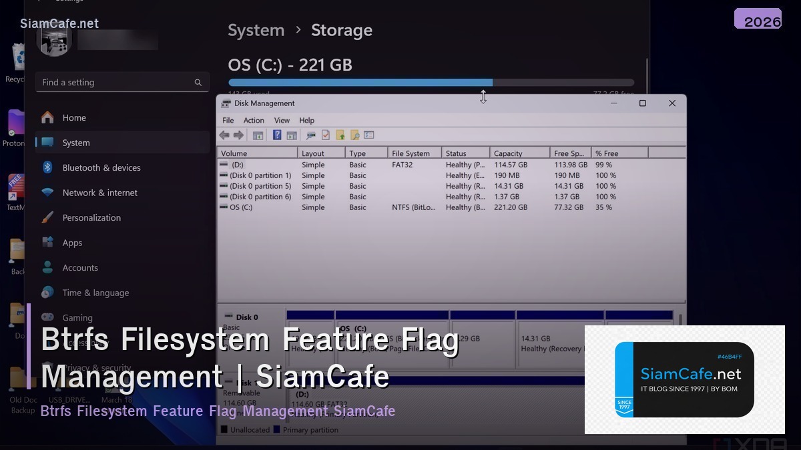Open Disk Management help via the question mark icon
The height and width of the screenshot is (450, 801).
[x=277, y=135]
